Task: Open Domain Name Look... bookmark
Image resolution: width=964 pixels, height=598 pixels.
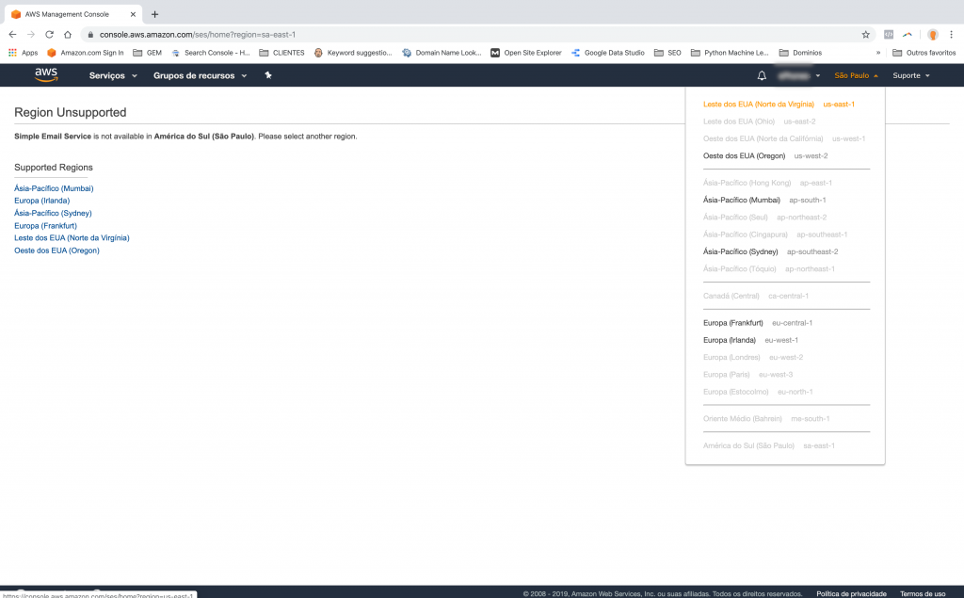Action: [x=442, y=53]
